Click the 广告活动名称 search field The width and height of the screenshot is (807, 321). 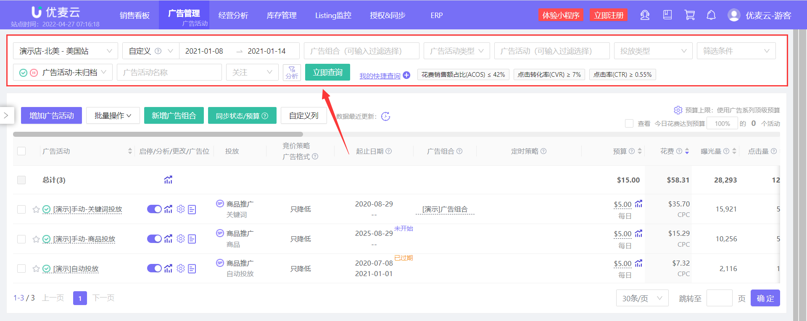point(169,72)
